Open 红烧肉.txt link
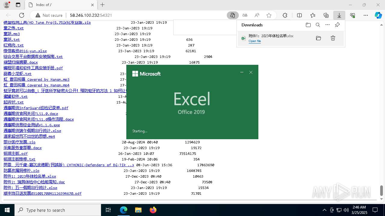Viewport: 385px width, 216px height. pyautogui.click(x=14, y=45)
